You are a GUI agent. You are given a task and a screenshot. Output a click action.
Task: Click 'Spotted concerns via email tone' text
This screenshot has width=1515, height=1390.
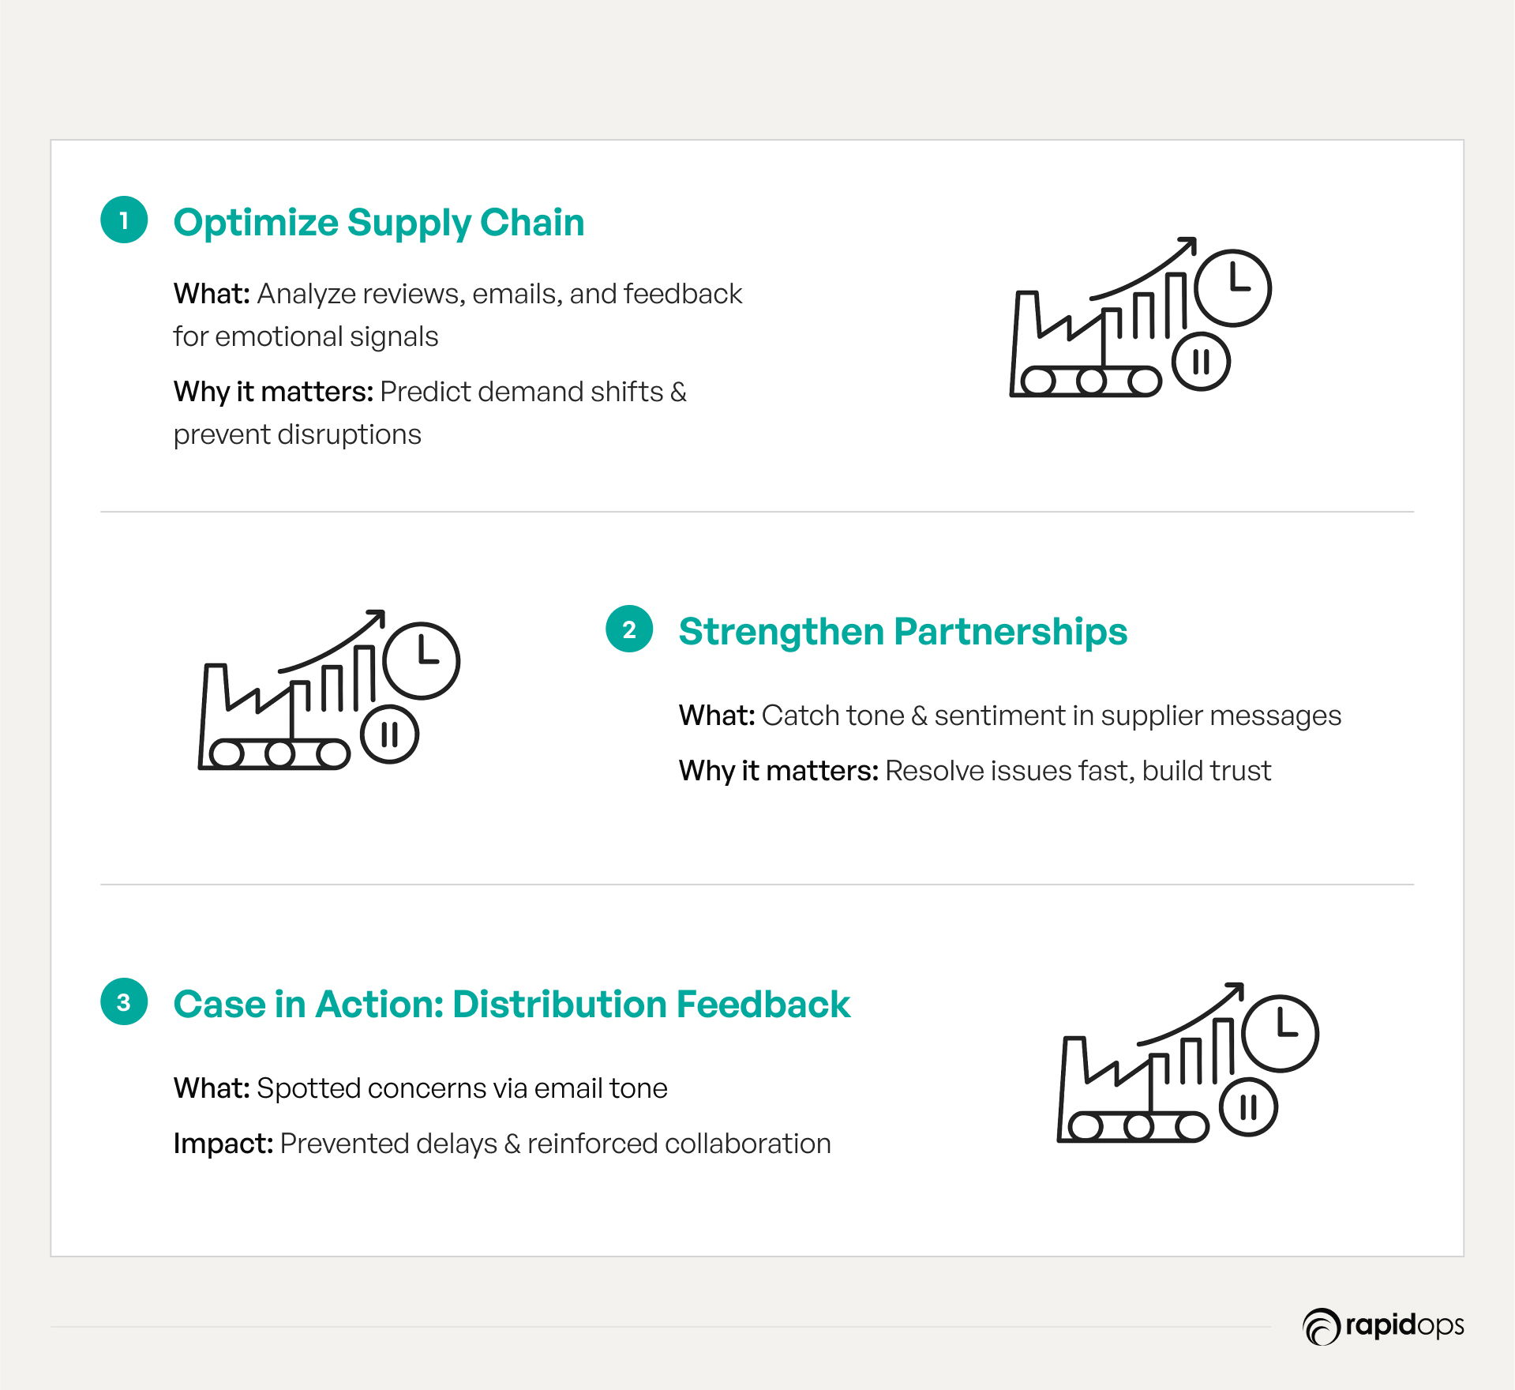pyautogui.click(x=463, y=1088)
